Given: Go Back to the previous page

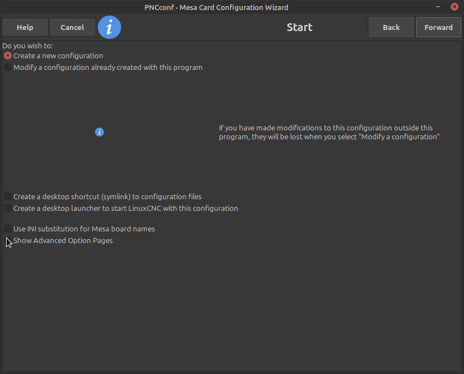Looking at the screenshot, I should pos(391,28).
